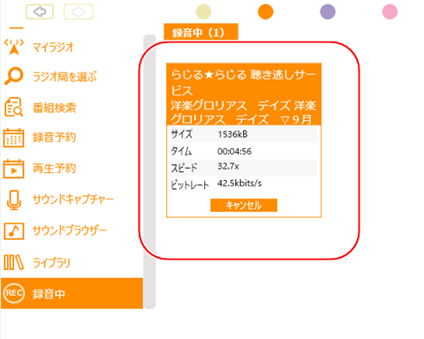Screen dimensions: 424x339
Task: Select the 録音予約 calendar icon
Action: coord(13,138)
